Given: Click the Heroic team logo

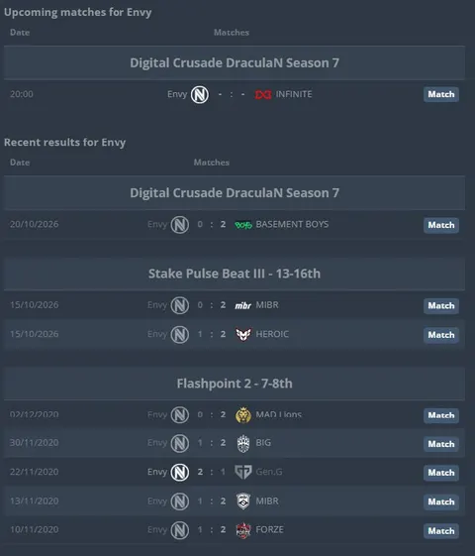Looking at the screenshot, I should coord(243,334).
